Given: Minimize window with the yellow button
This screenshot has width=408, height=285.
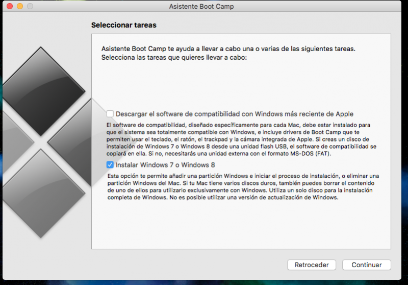Looking at the screenshot, I should pos(20,7).
